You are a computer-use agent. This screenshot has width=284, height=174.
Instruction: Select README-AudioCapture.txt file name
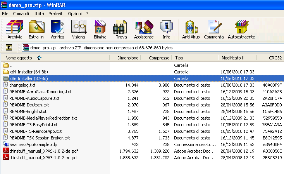tap(34, 98)
